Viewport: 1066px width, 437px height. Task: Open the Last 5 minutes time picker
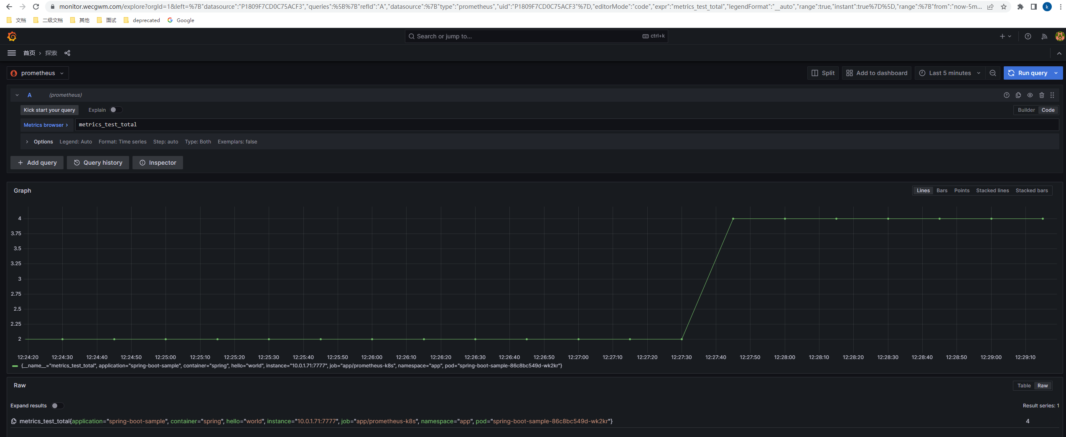click(949, 73)
